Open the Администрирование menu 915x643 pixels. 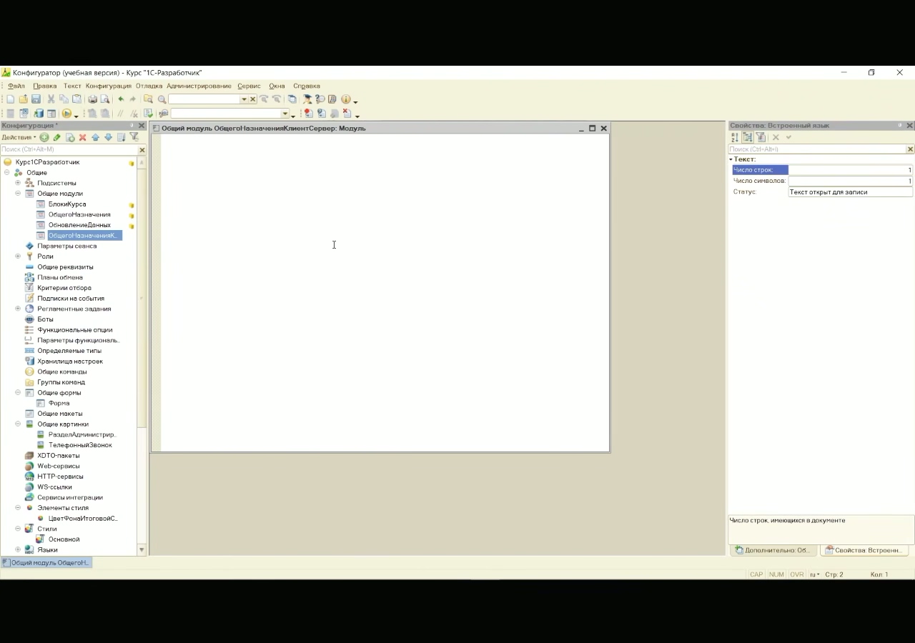[199, 86]
